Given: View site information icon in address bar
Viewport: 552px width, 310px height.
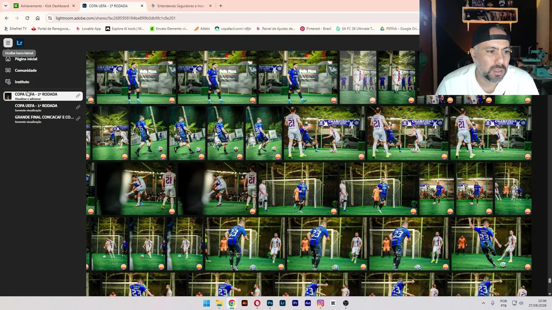Looking at the screenshot, I should tap(50, 18).
